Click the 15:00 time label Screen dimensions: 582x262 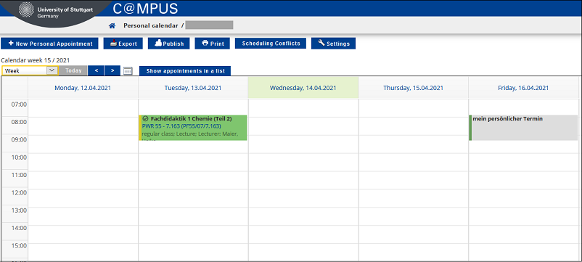[x=20, y=246]
